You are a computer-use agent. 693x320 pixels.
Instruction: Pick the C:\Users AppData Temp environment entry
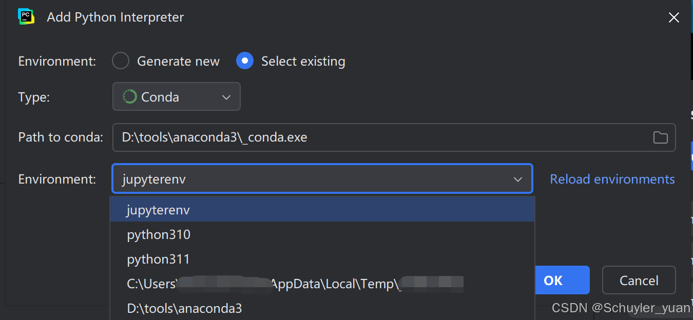pyautogui.click(x=322, y=284)
